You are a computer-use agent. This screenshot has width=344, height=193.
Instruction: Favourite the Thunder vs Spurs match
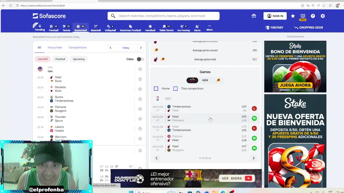[140, 119]
